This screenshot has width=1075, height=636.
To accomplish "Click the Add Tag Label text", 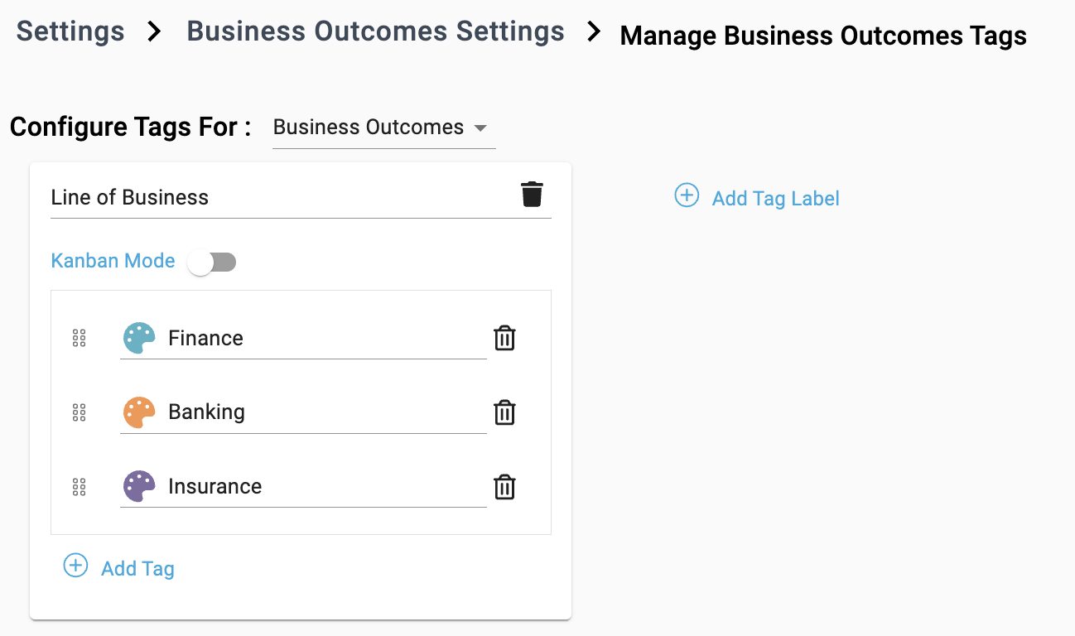I will point(776,198).
